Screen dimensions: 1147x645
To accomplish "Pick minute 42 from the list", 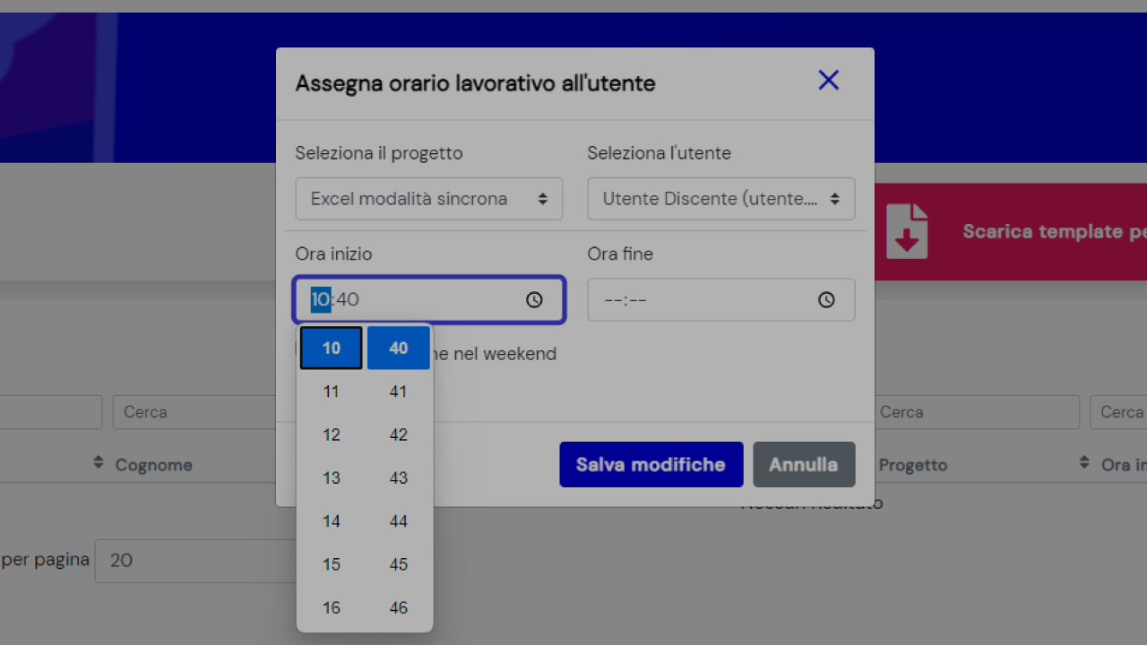I will coord(399,434).
